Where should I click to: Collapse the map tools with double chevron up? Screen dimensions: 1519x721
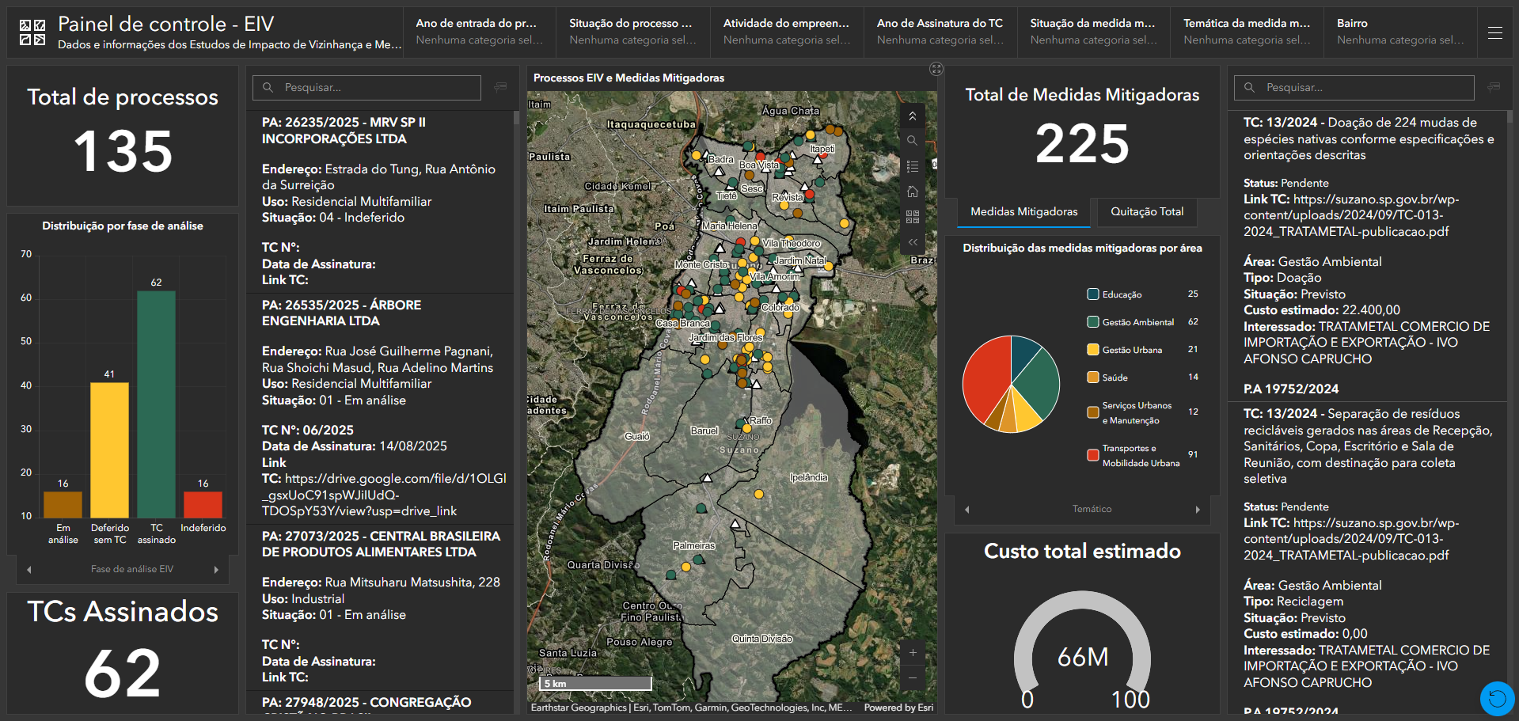pos(912,116)
